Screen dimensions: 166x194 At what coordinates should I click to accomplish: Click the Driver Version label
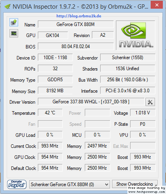point(22,102)
